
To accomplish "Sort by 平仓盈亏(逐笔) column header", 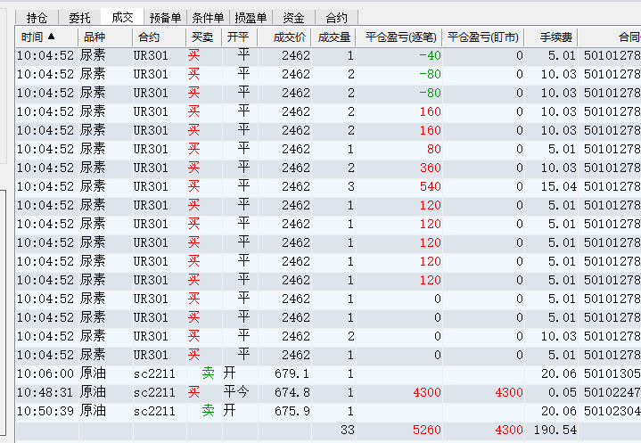I will pos(400,37).
